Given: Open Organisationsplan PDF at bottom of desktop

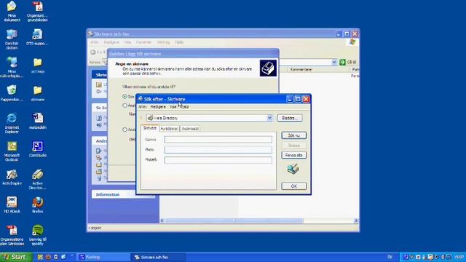Looking at the screenshot, I should pos(12,235).
